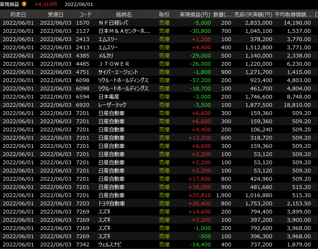Click the 銘柄名 column header
318x249 pixels.
pyautogui.click(x=124, y=15)
